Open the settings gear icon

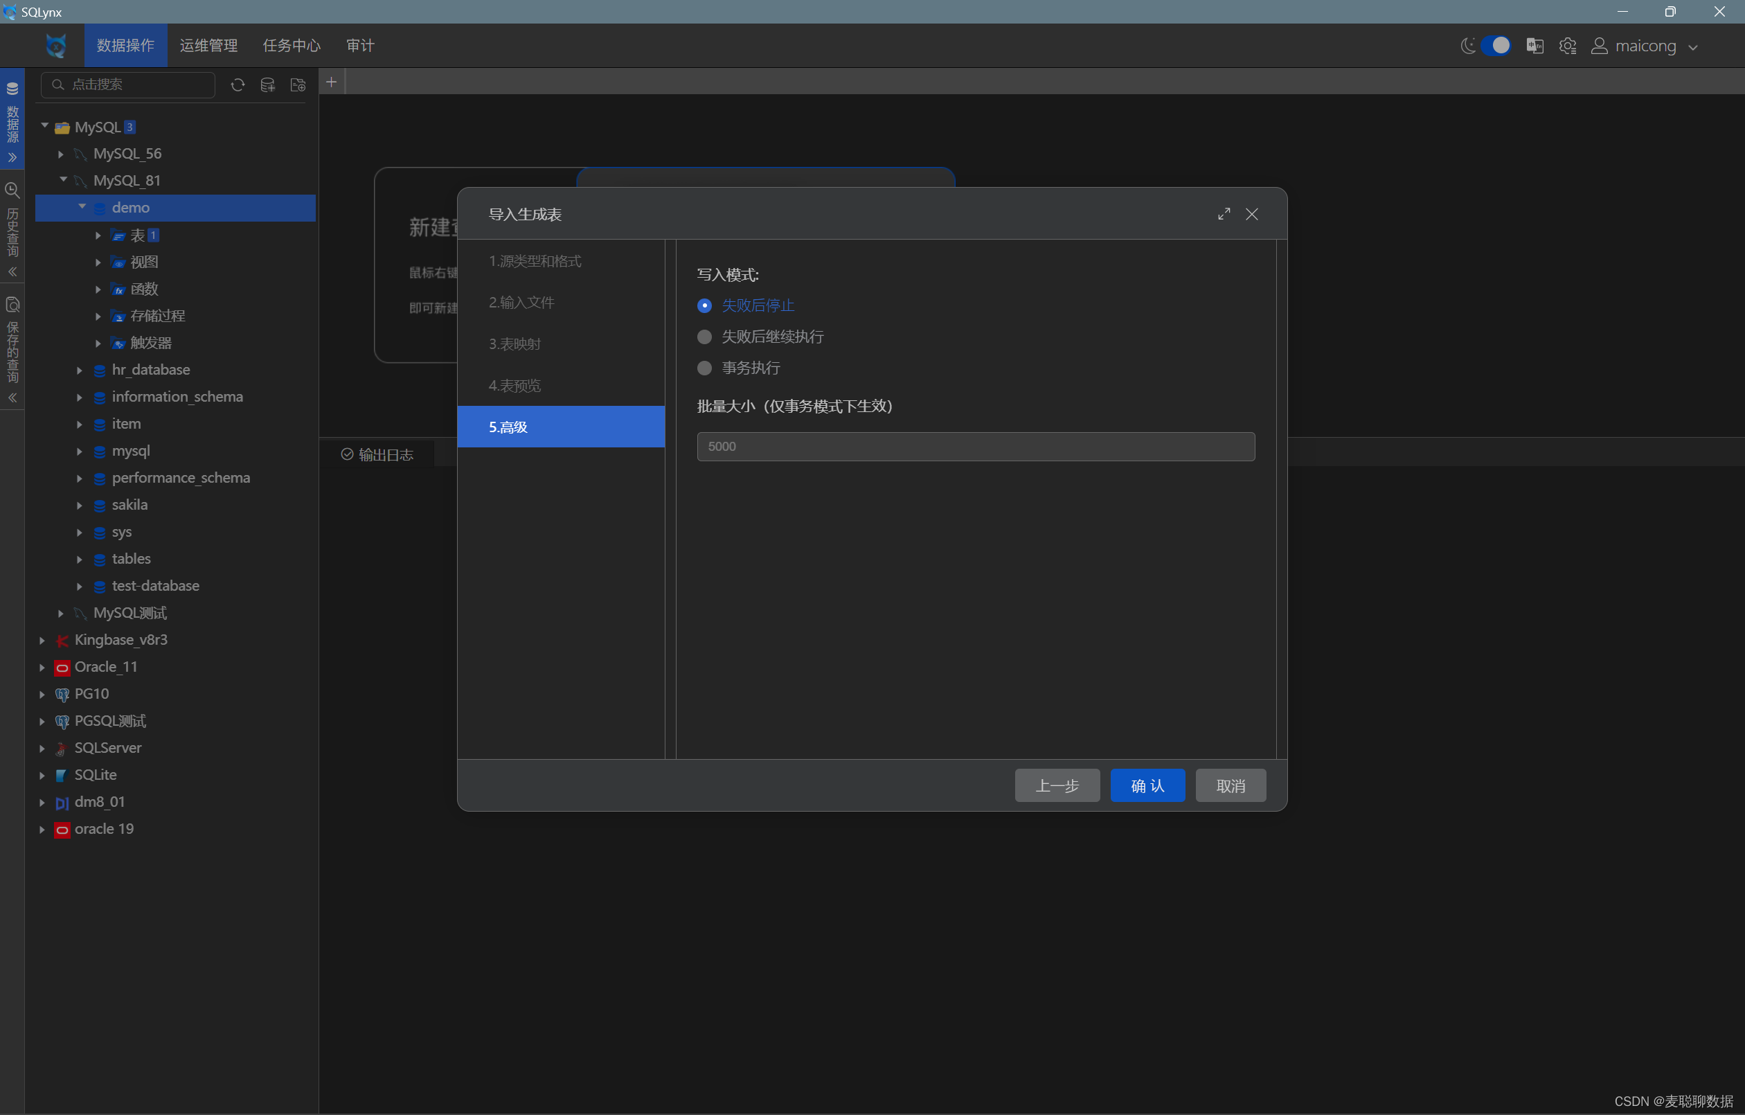pos(1567,46)
